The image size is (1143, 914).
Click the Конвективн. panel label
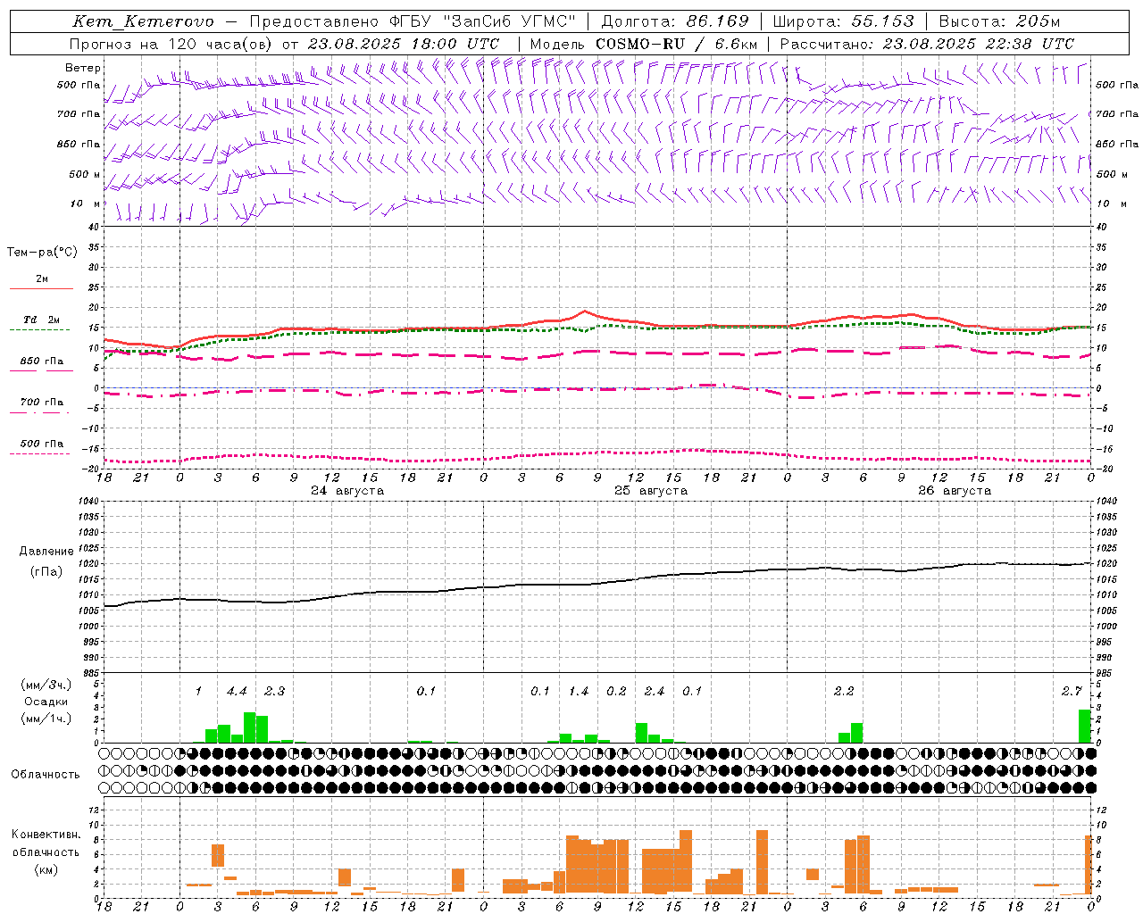46,835
